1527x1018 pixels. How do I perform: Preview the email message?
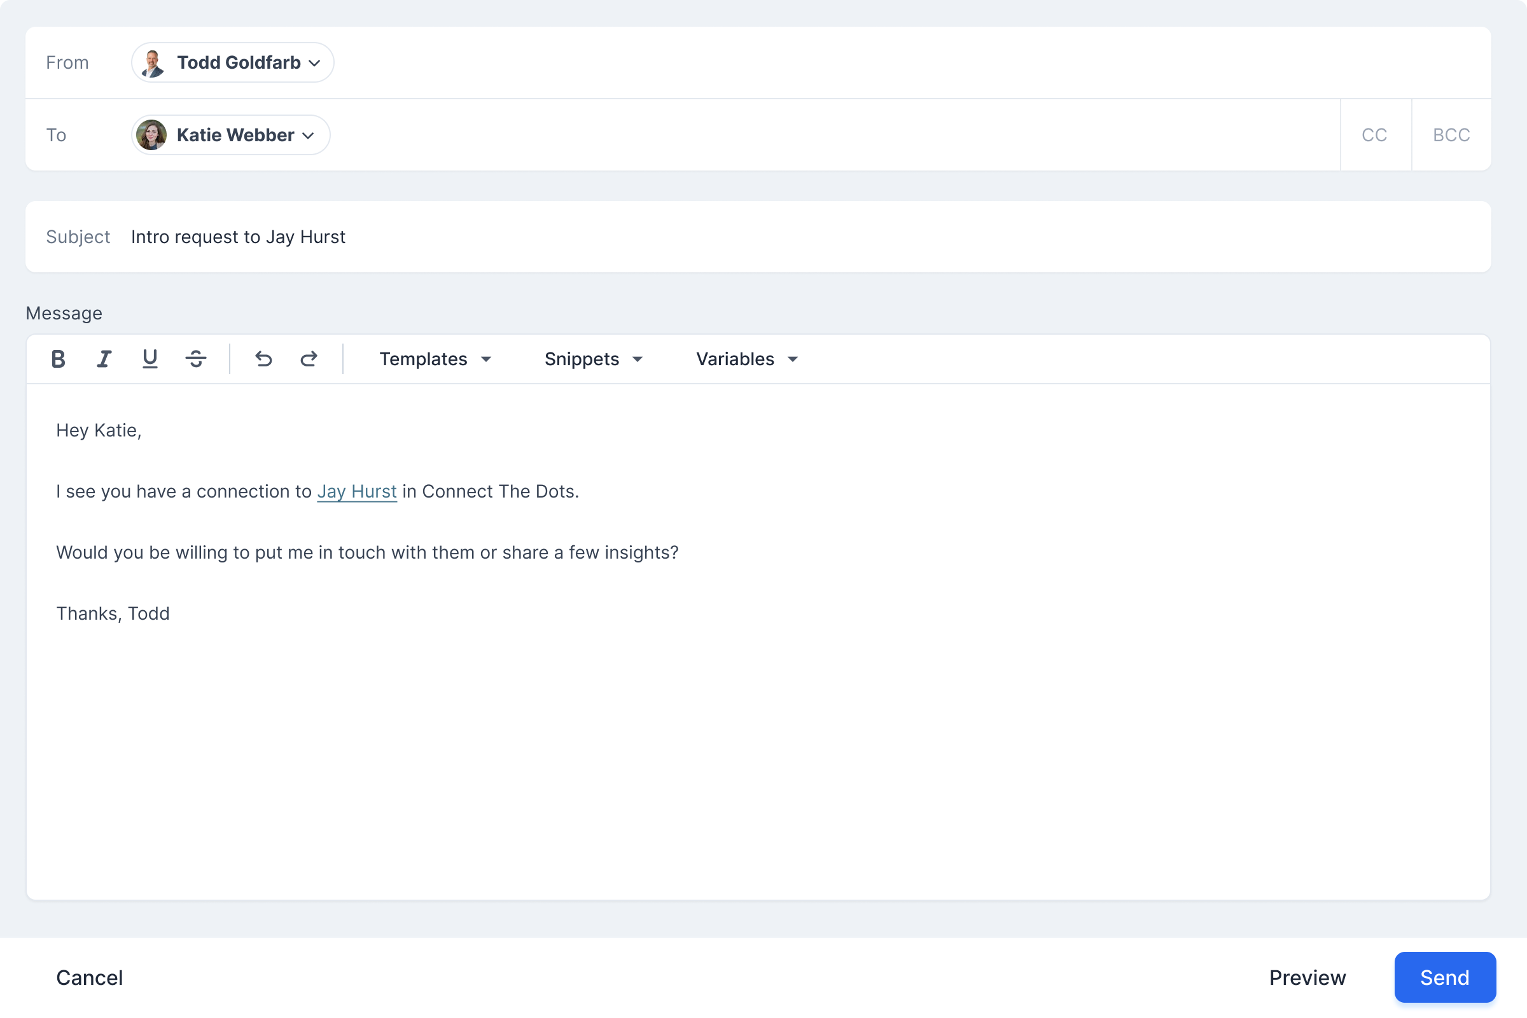[1307, 978]
